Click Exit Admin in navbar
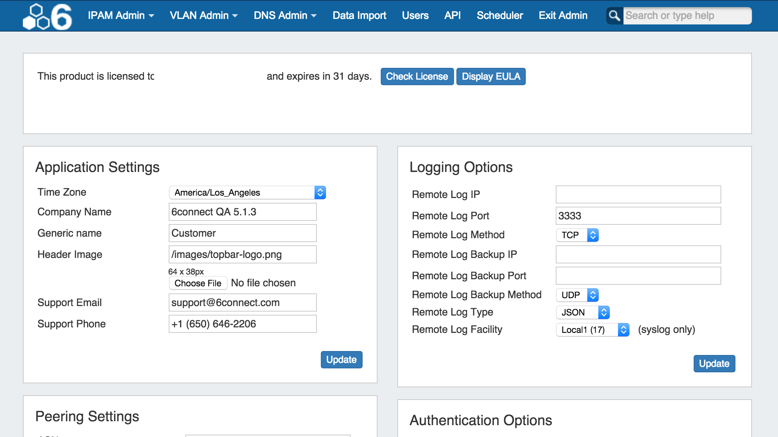The width and height of the screenshot is (778, 437). 563,15
